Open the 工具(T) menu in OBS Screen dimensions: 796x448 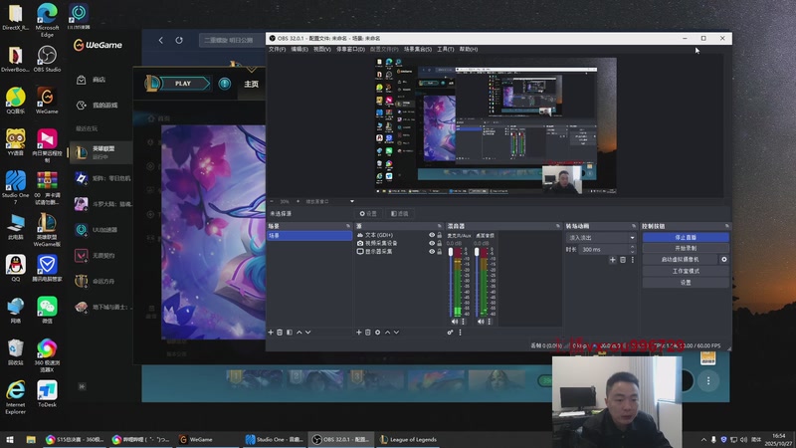[446, 49]
